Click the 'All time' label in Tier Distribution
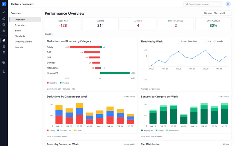The image size is (234, 146). 226,144
